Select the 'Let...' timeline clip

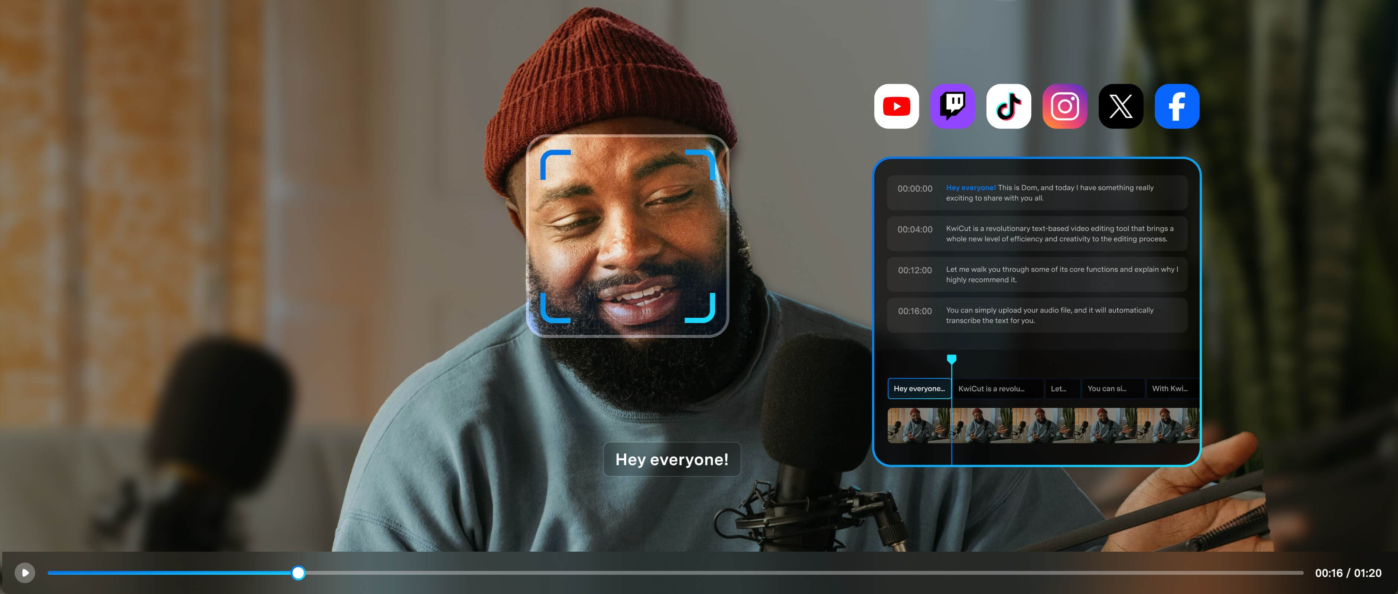(1063, 388)
